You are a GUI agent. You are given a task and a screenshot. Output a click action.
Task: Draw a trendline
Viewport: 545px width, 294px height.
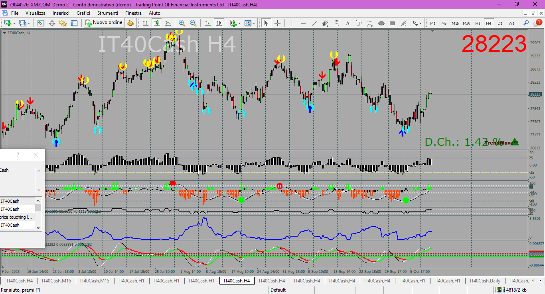pyautogui.click(x=314, y=23)
